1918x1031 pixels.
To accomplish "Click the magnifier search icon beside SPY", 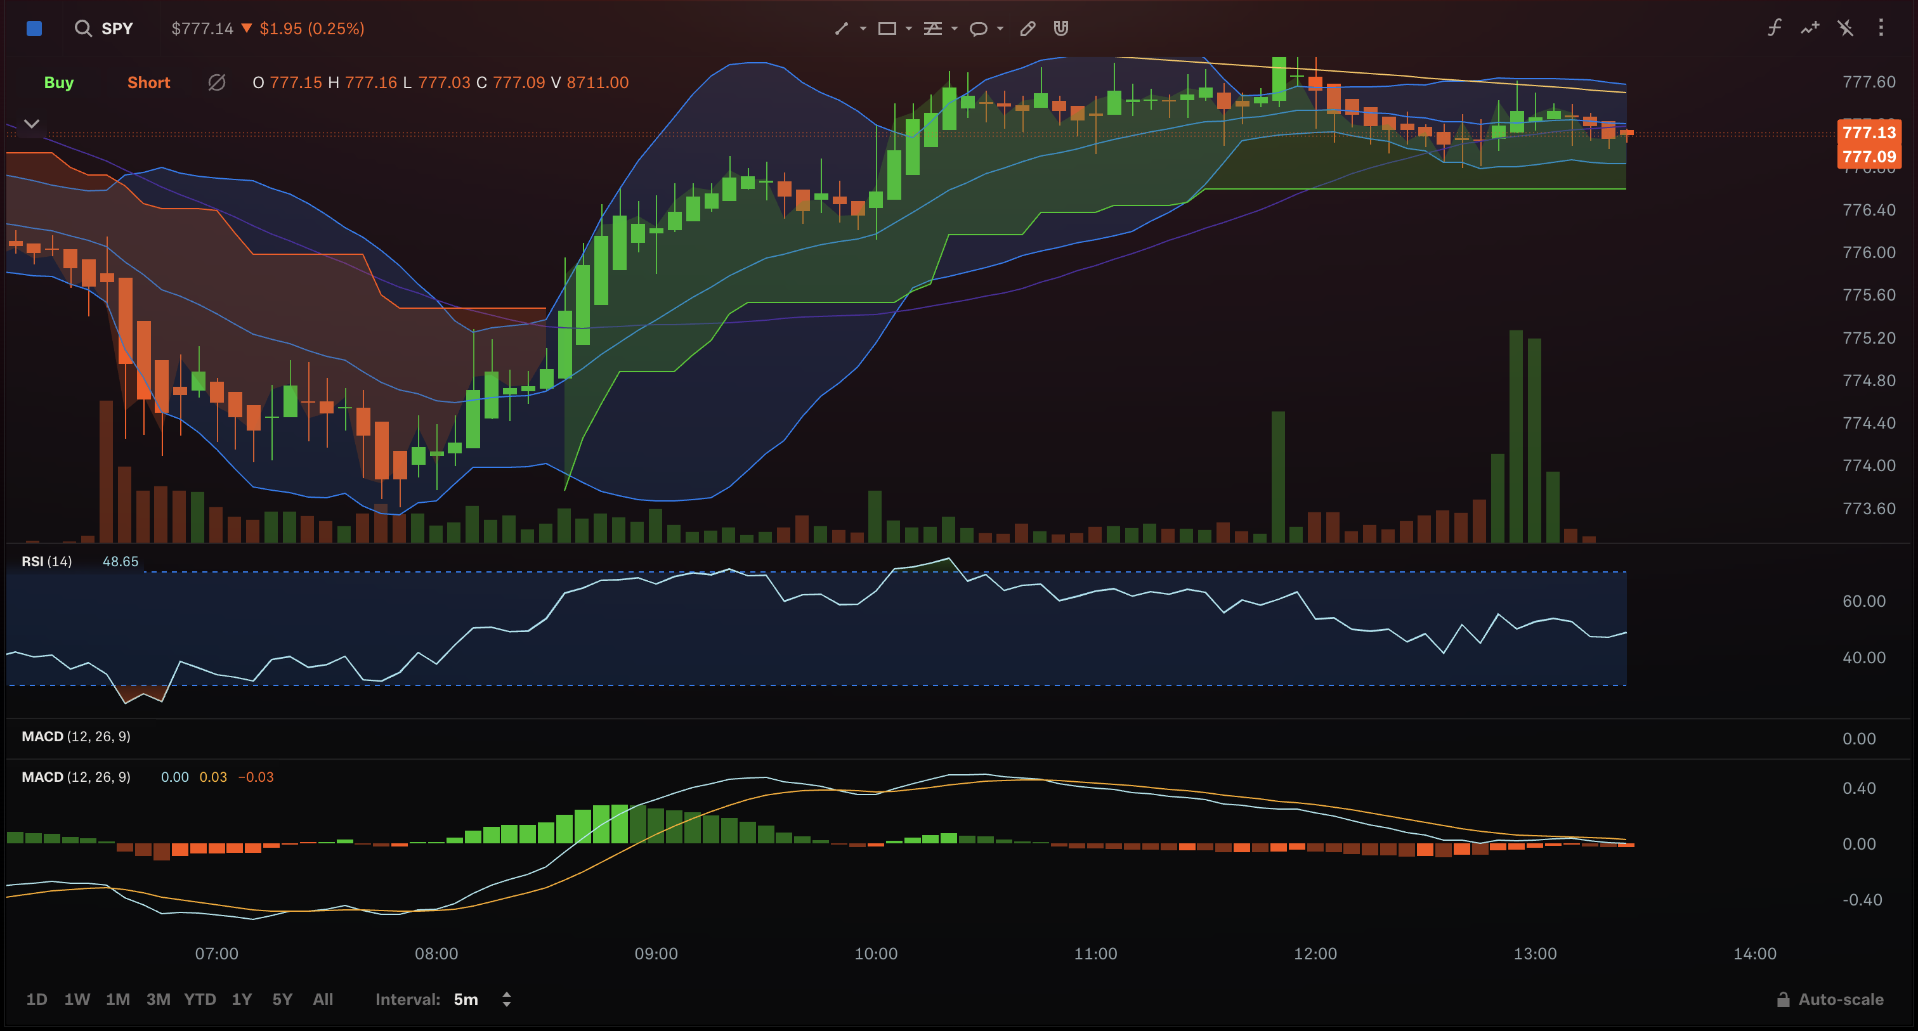I will click(x=82, y=29).
